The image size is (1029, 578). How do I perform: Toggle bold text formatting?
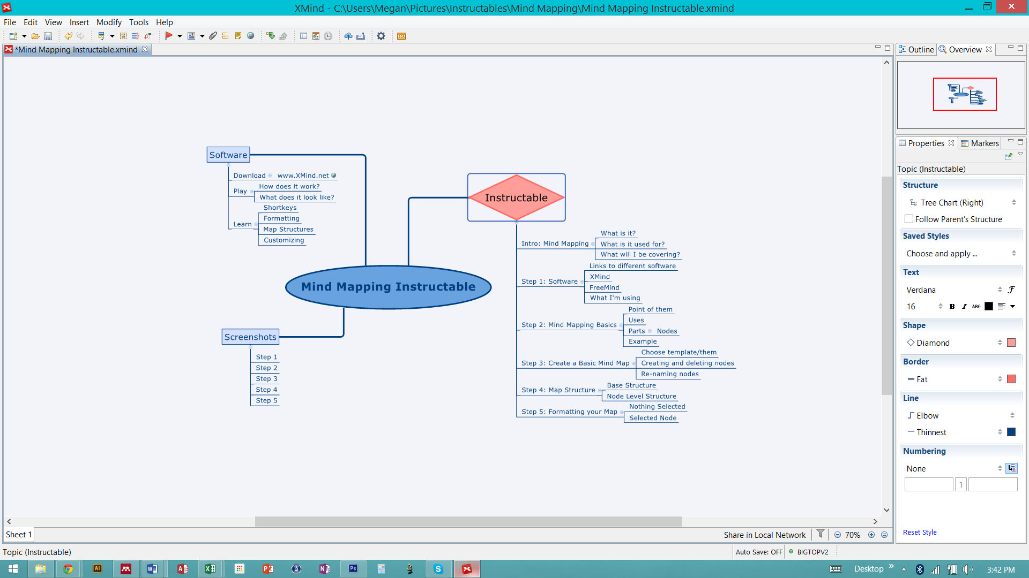click(x=952, y=307)
